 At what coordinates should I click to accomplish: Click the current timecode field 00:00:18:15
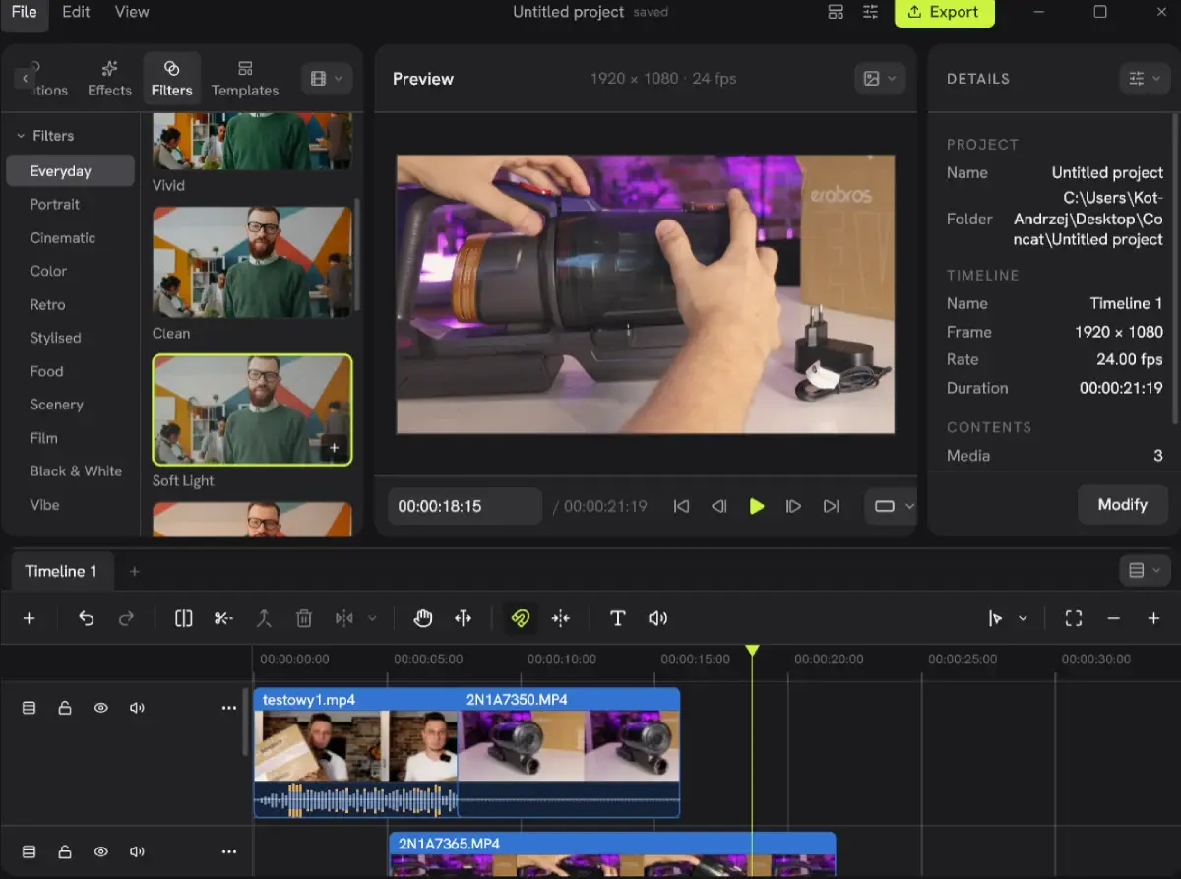coord(465,506)
